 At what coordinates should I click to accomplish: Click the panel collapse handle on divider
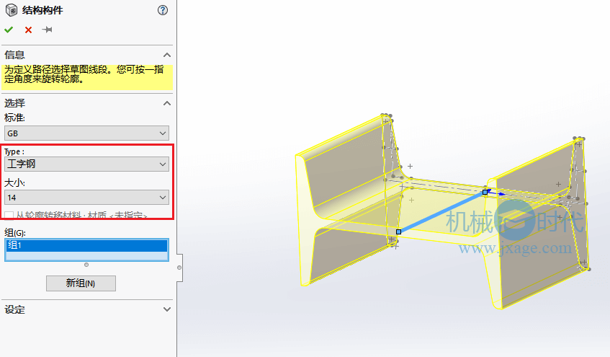pyautogui.click(x=179, y=268)
